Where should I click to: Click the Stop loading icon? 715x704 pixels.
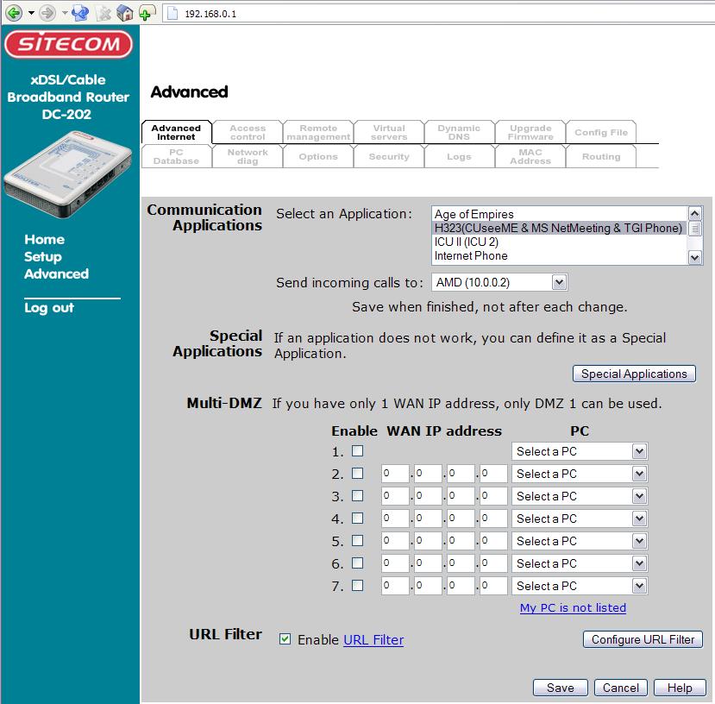tap(104, 13)
